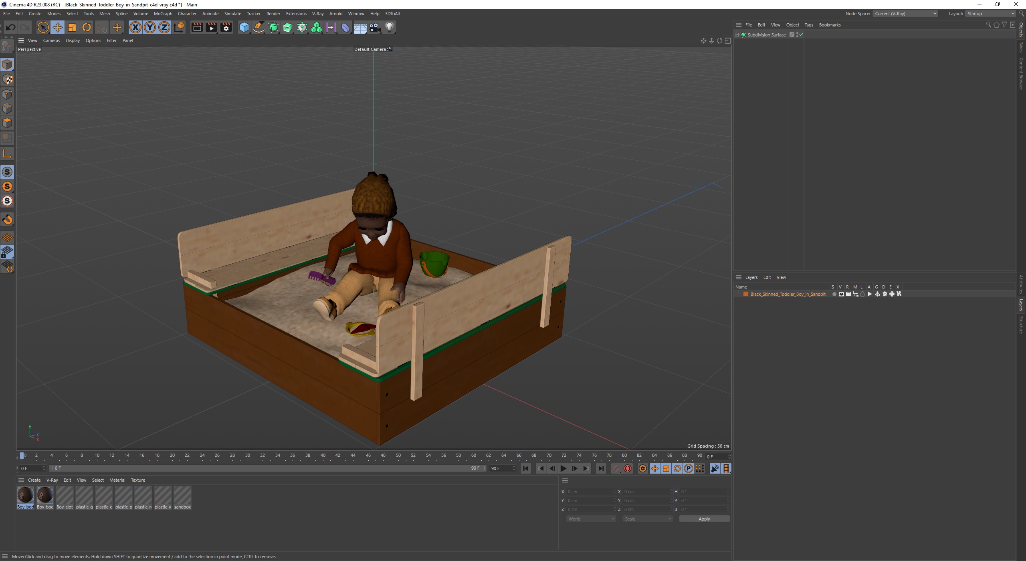The height and width of the screenshot is (561, 1026).
Task: Click frame 30 on the timeline
Action: pos(248,456)
